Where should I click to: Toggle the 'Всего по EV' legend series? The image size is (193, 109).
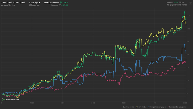tap(141, 107)
